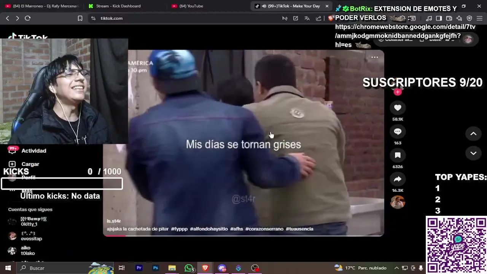The height and width of the screenshot is (274, 487).
Task: Bookmark this page in the browser toolbar
Action: [x=80, y=18]
